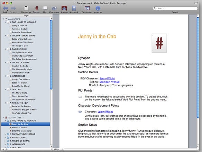202x152 pixels.
Task: Follow the POV Character Jenny Wright link
Action: (x=107, y=78)
